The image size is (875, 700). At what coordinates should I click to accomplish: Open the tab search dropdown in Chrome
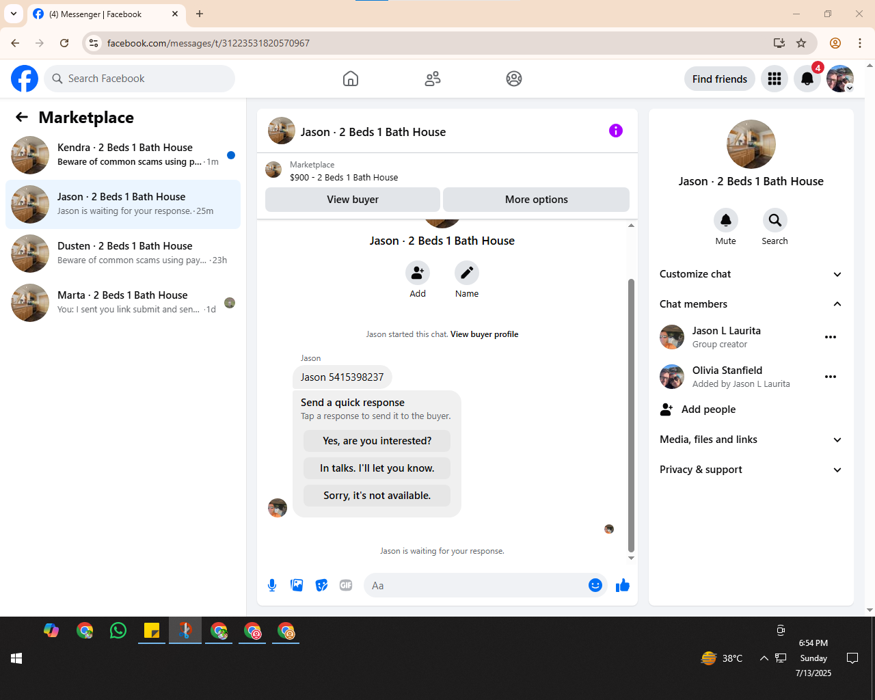(14, 14)
